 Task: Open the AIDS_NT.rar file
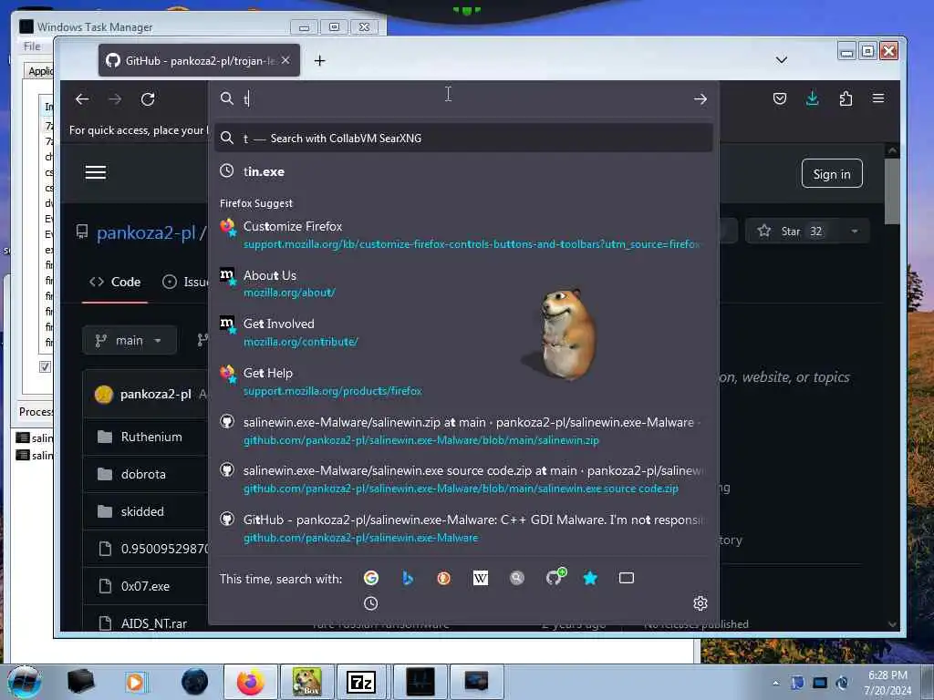coord(153,623)
